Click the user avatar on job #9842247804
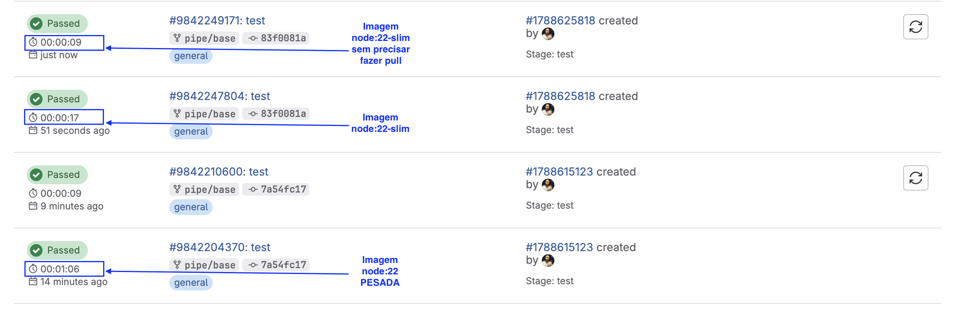This screenshot has height=311, width=956. [548, 109]
